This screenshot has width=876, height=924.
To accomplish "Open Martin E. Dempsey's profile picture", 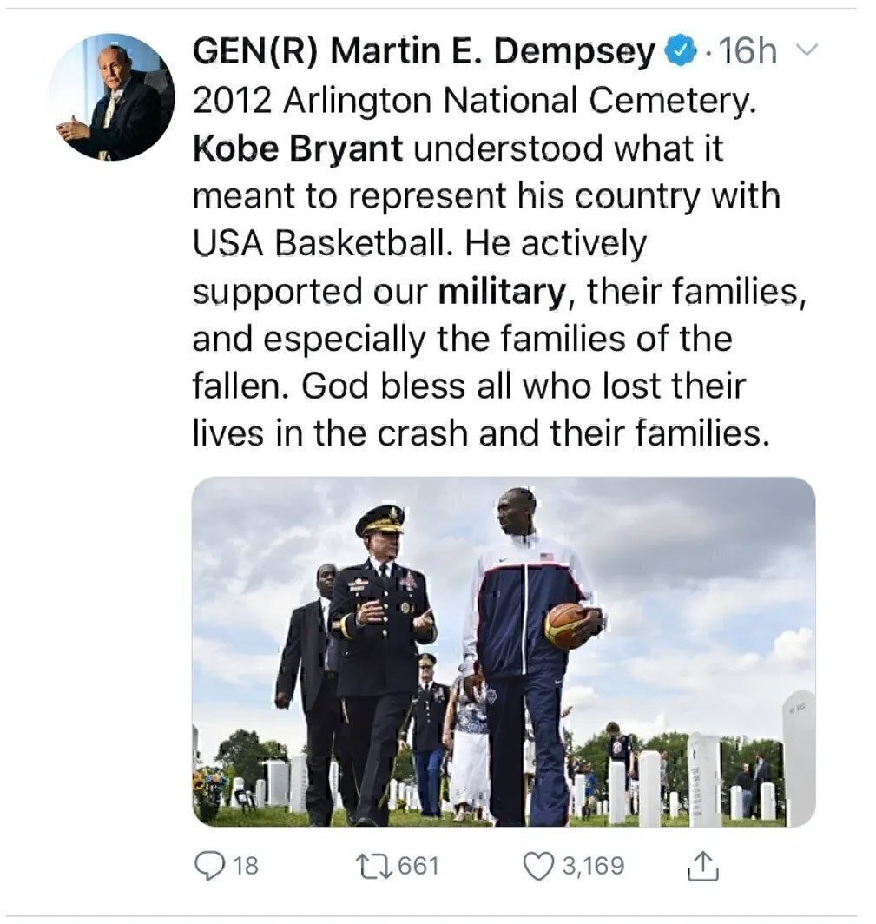I will (111, 97).
